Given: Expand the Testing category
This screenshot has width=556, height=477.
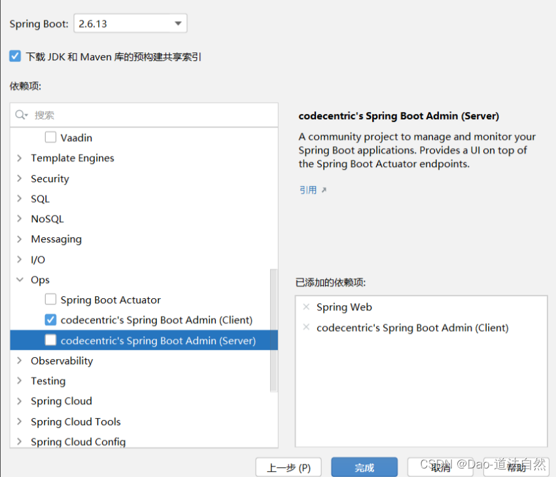Looking at the screenshot, I should coord(20,381).
